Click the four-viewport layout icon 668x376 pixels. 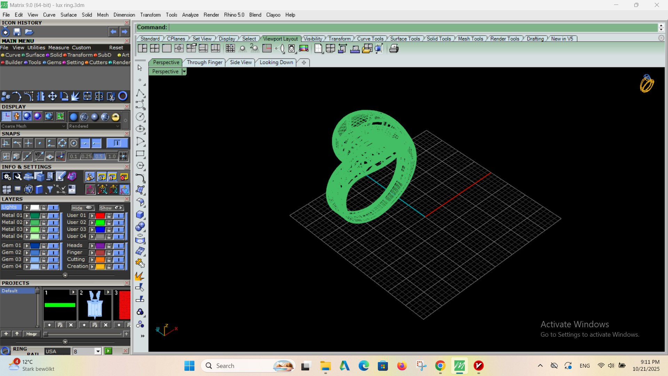coord(154,49)
